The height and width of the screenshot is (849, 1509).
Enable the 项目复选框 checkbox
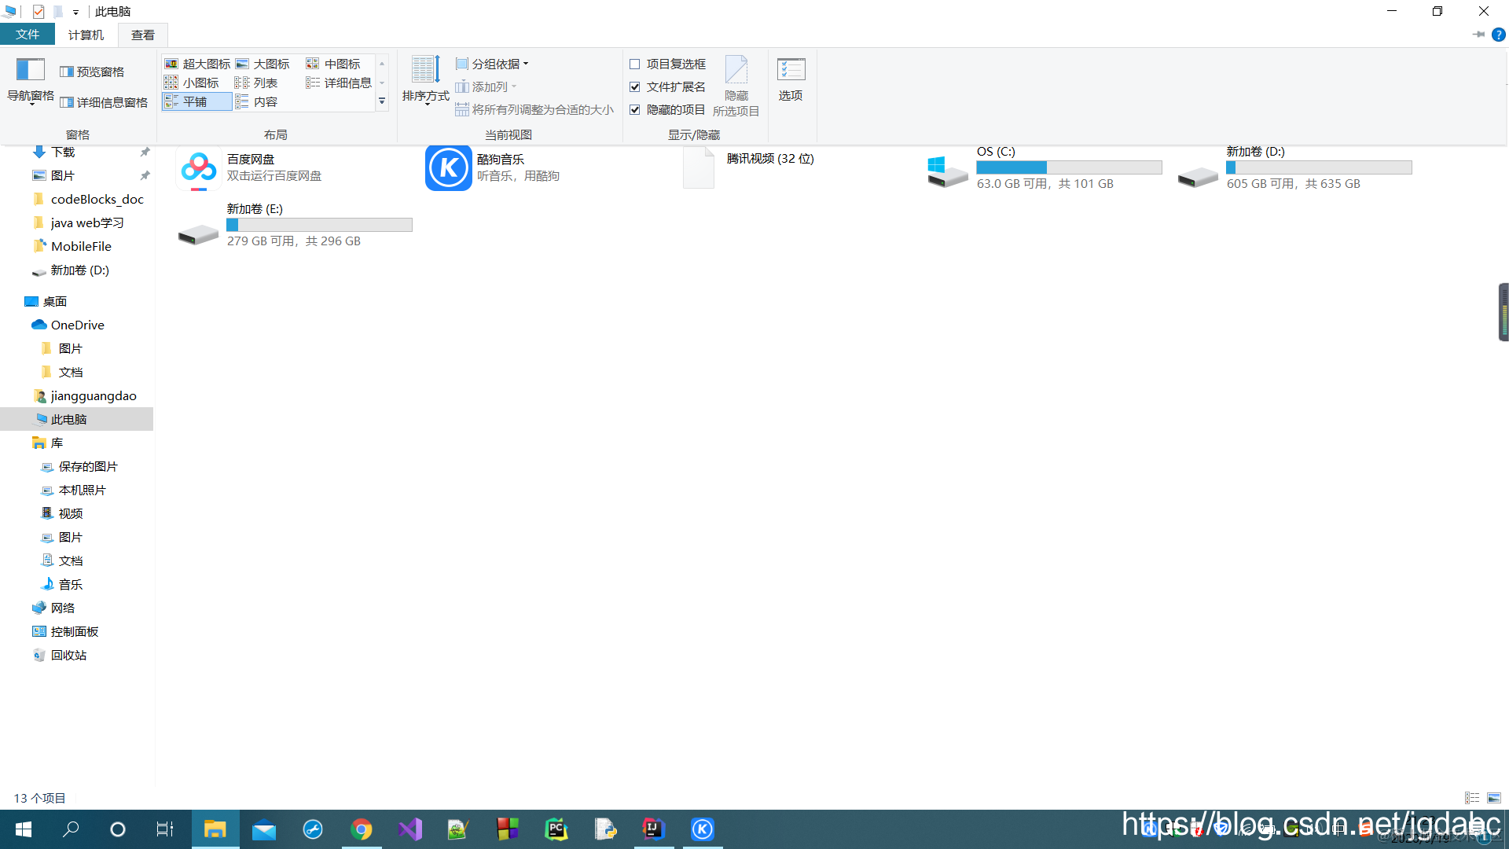click(635, 64)
